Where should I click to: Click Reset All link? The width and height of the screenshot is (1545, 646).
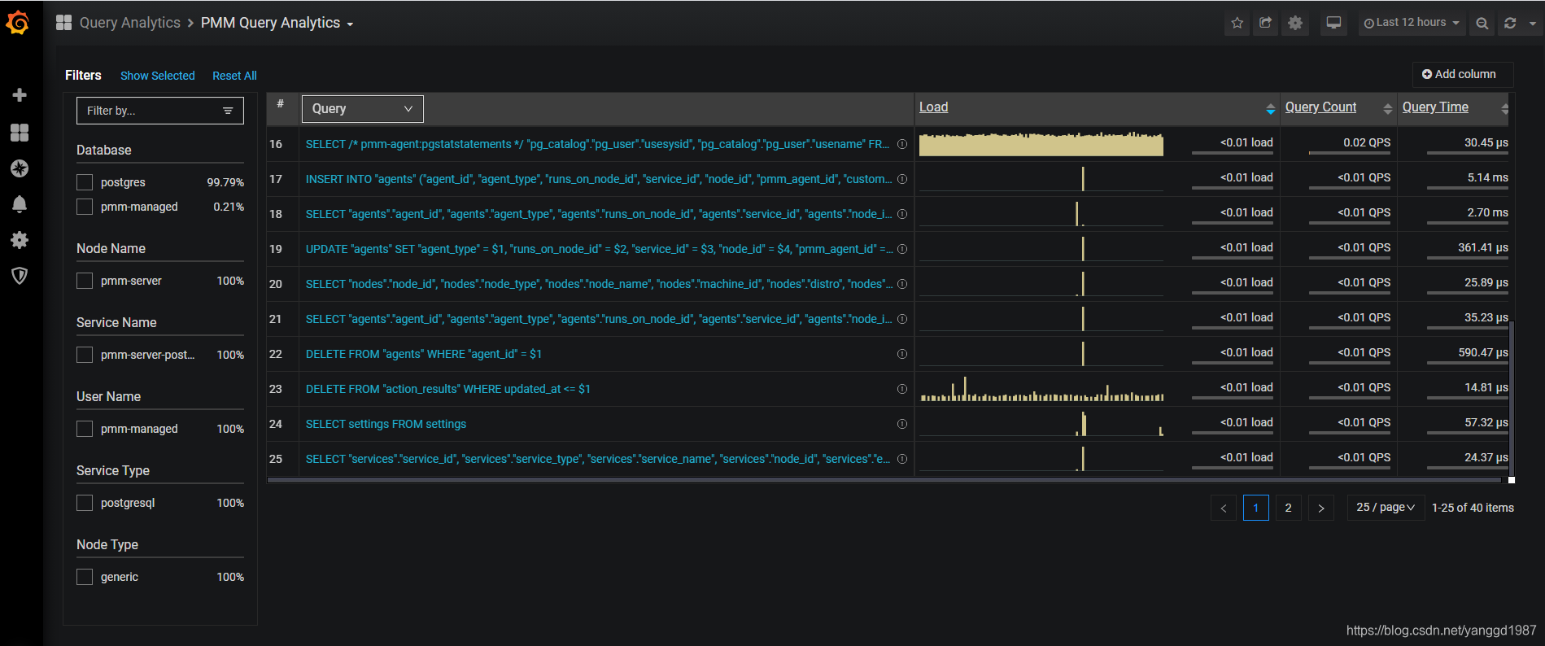click(234, 76)
